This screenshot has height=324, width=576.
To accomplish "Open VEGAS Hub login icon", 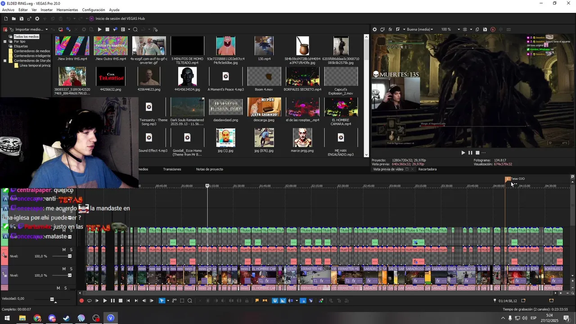I will [x=91, y=18].
